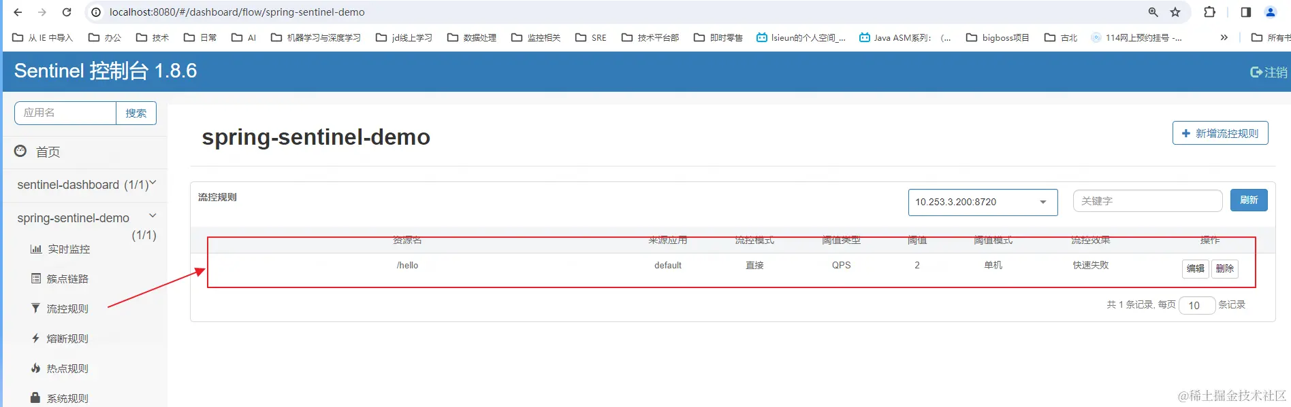Click the default source app cell

[667, 266]
